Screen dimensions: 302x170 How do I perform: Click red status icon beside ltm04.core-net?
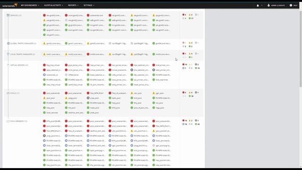pos(88,54)
